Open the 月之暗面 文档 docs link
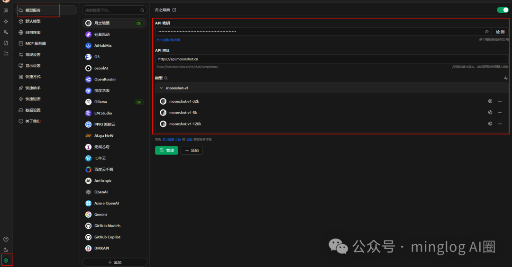Image resolution: width=512 pixels, height=267 pixels. (172, 140)
